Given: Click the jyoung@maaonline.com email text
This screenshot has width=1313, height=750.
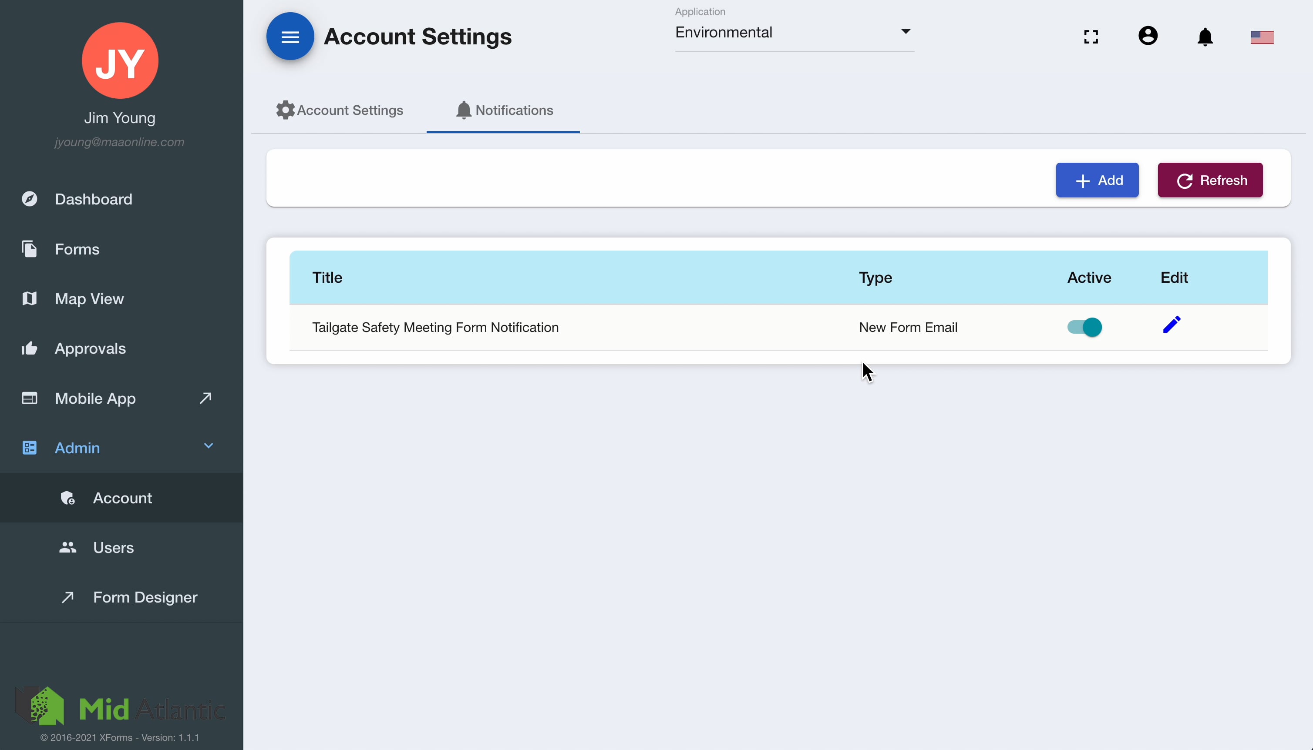Looking at the screenshot, I should point(120,142).
